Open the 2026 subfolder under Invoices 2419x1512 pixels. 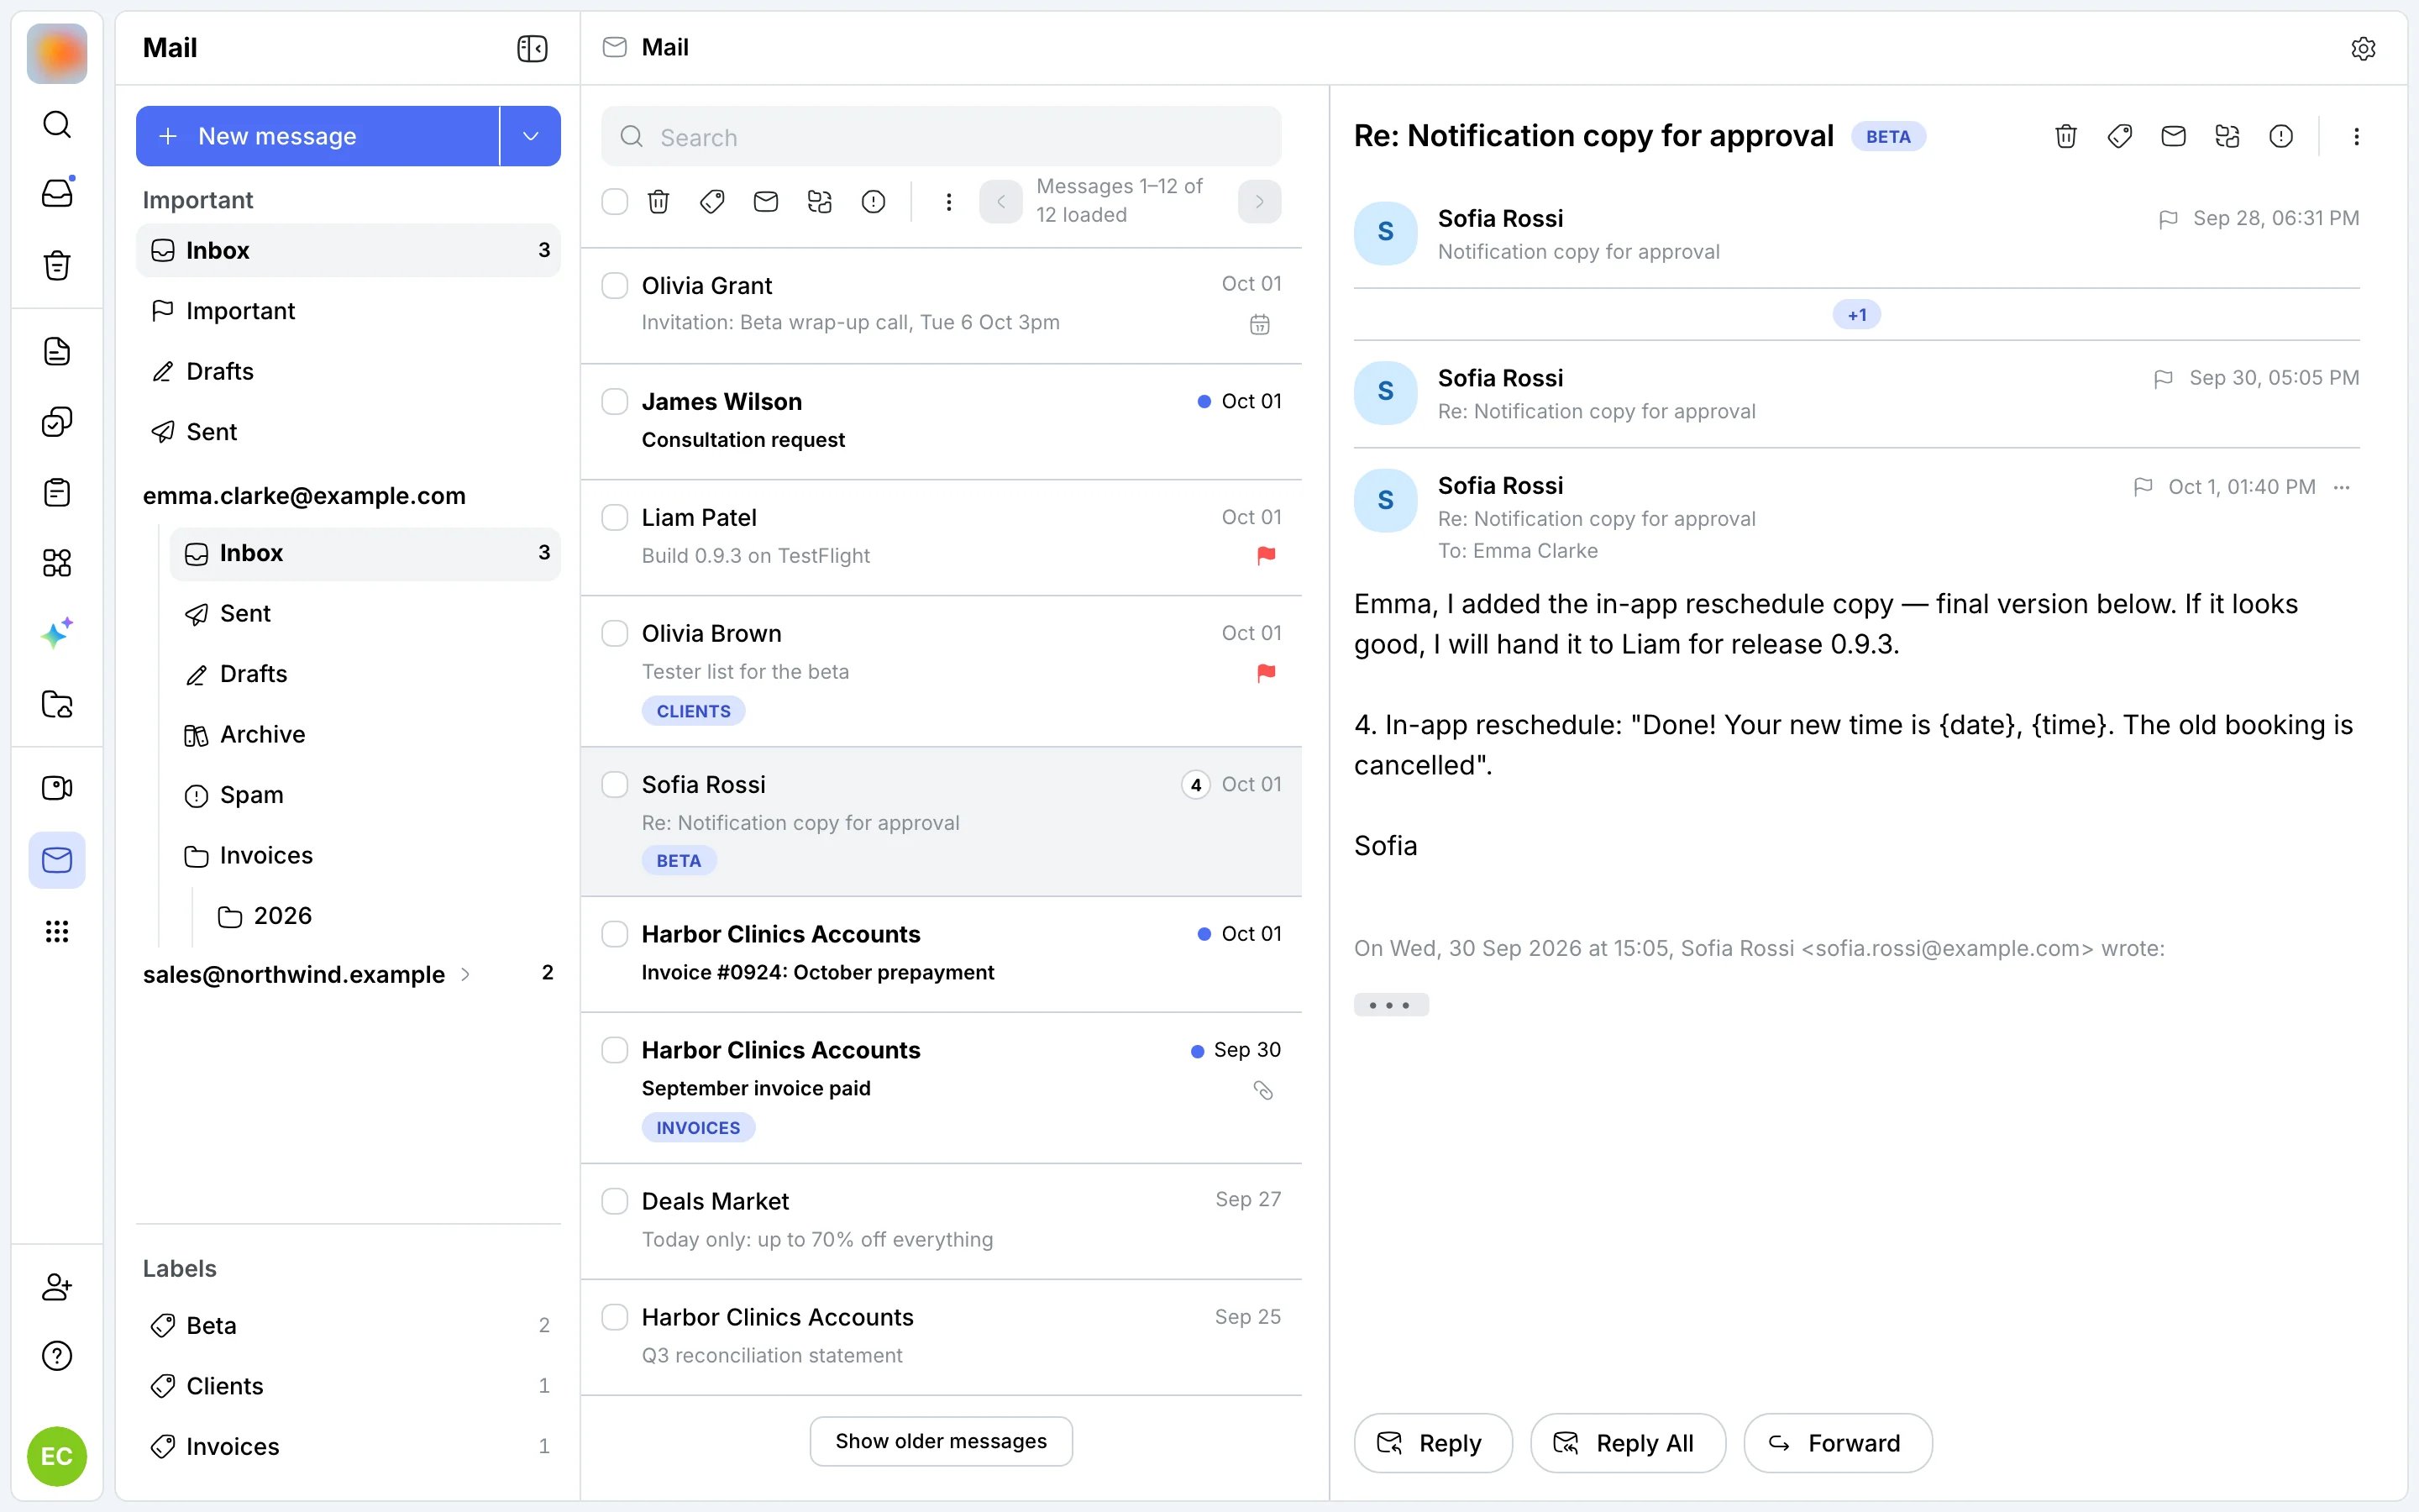coord(383,916)
